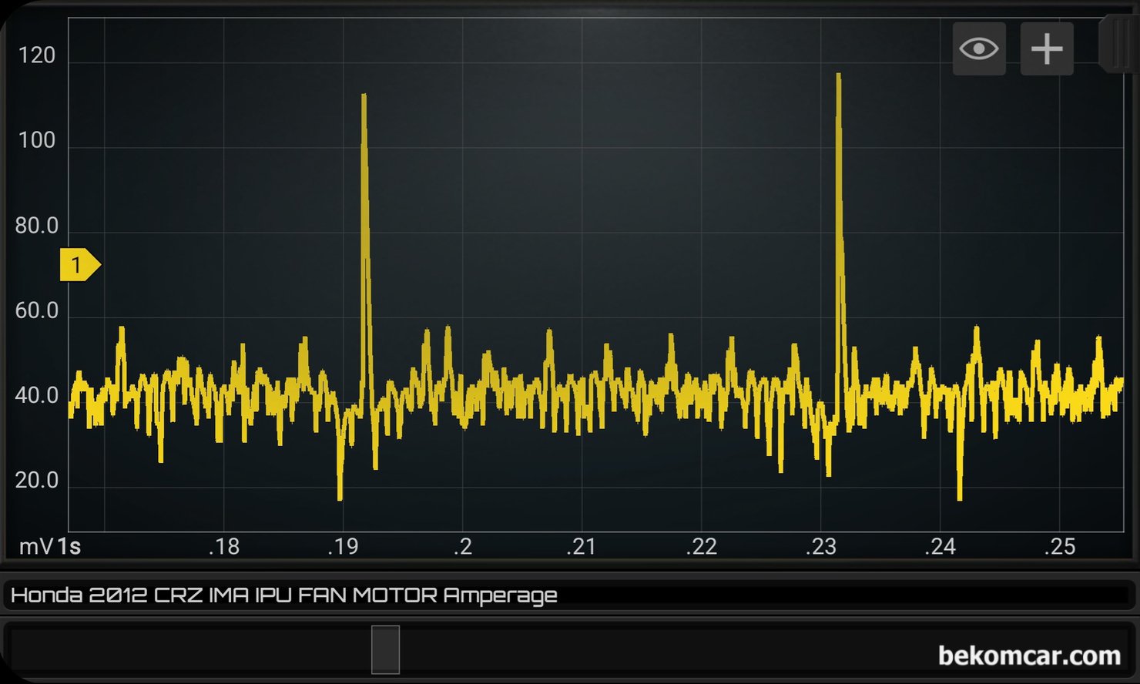This screenshot has width=1140, height=684.
Task: Open the side drawer handle at right edge
Action: click(x=1118, y=45)
